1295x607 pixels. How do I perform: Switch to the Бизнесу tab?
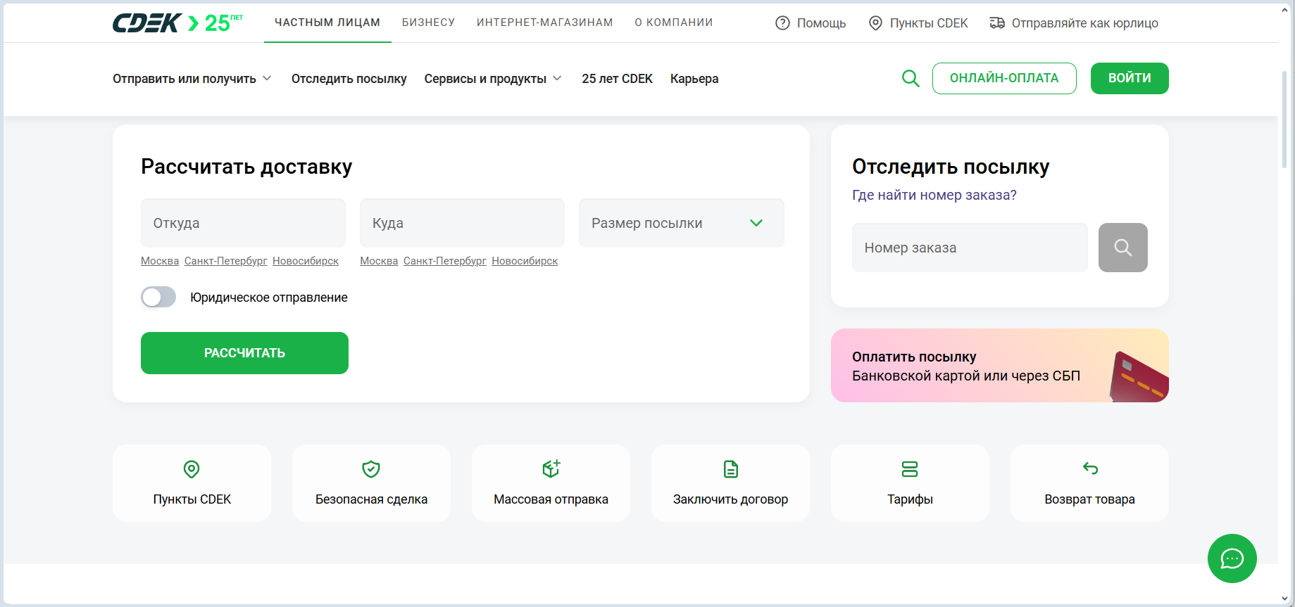click(428, 23)
